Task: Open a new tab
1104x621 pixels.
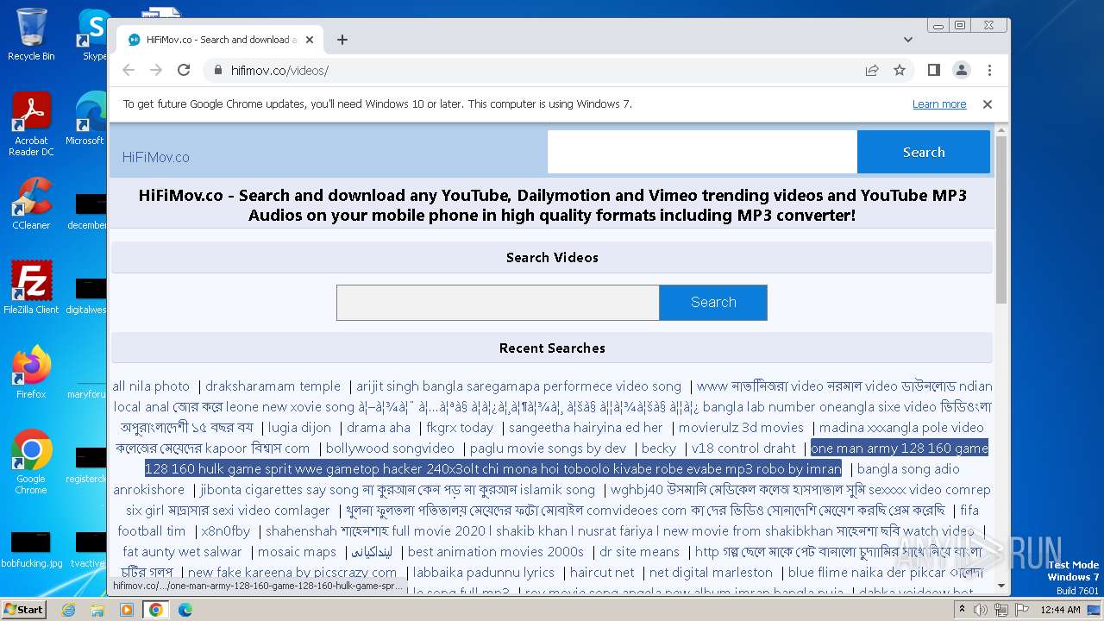Action: [x=342, y=40]
